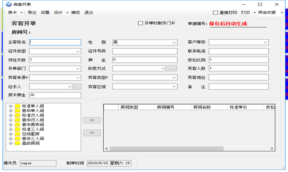Click 导出 in the toolbar
Image resolution: width=288 pixels, height=172 pixels.
click(x=32, y=13)
